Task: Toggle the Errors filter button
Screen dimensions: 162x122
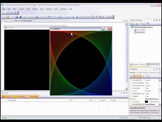Action: tap(6, 97)
